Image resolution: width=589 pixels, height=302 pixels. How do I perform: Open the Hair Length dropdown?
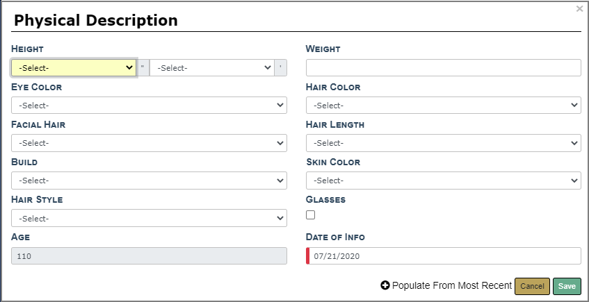point(443,142)
